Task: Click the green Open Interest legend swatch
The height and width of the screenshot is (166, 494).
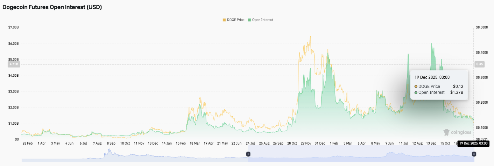Action: [x=249, y=20]
